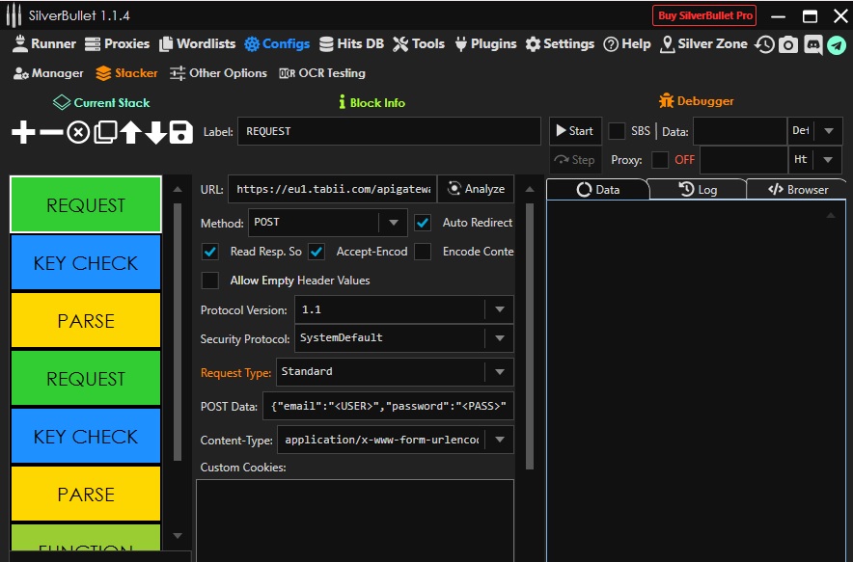Click the Buy SilverBullet Pro button
This screenshot has height=562, width=853.
click(x=704, y=15)
